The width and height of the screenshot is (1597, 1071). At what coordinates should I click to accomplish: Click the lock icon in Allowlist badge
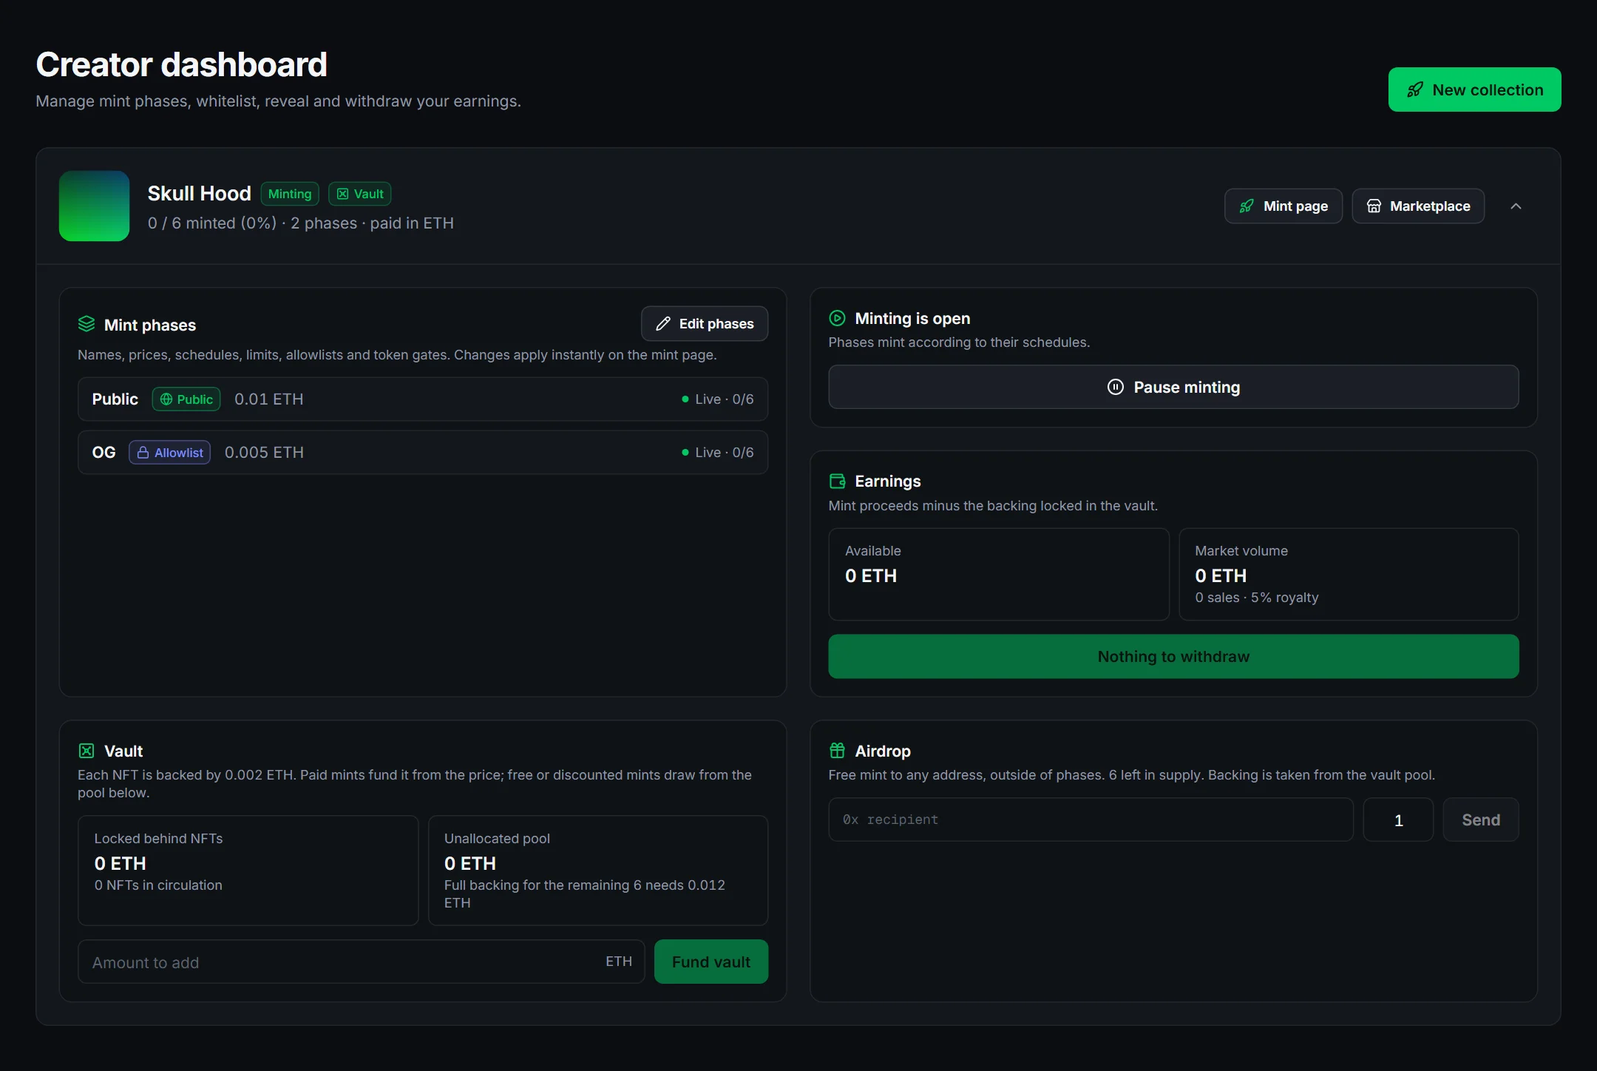(143, 453)
